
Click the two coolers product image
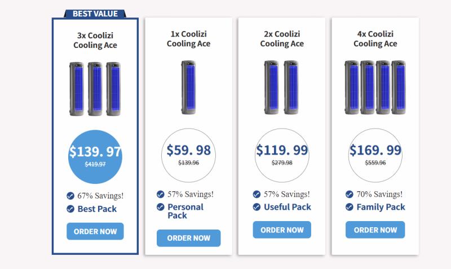pyautogui.click(x=282, y=87)
